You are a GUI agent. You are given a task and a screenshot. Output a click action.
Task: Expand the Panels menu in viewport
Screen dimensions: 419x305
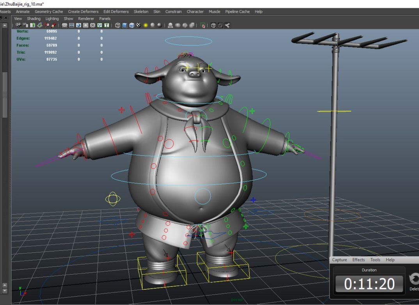[105, 19]
